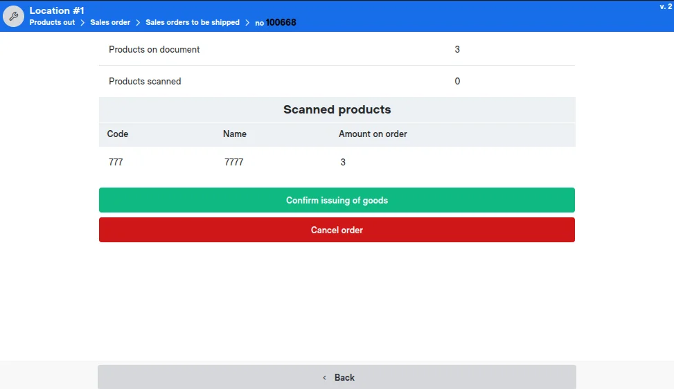Click the Products scanned label
This screenshot has width=674, height=389.
(x=145, y=81)
